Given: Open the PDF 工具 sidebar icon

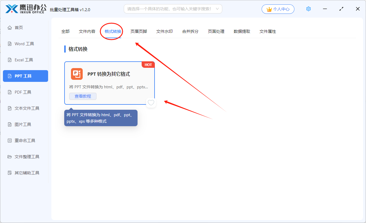Looking at the screenshot, I should [x=10, y=92].
